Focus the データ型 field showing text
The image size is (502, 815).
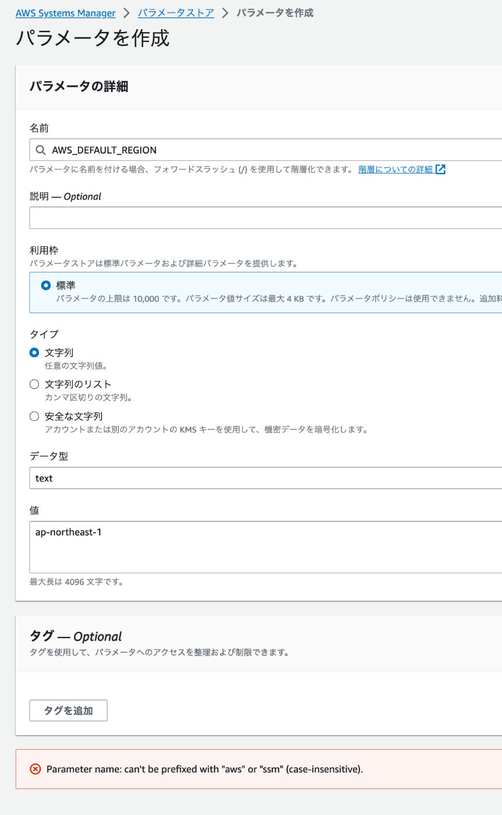266,478
